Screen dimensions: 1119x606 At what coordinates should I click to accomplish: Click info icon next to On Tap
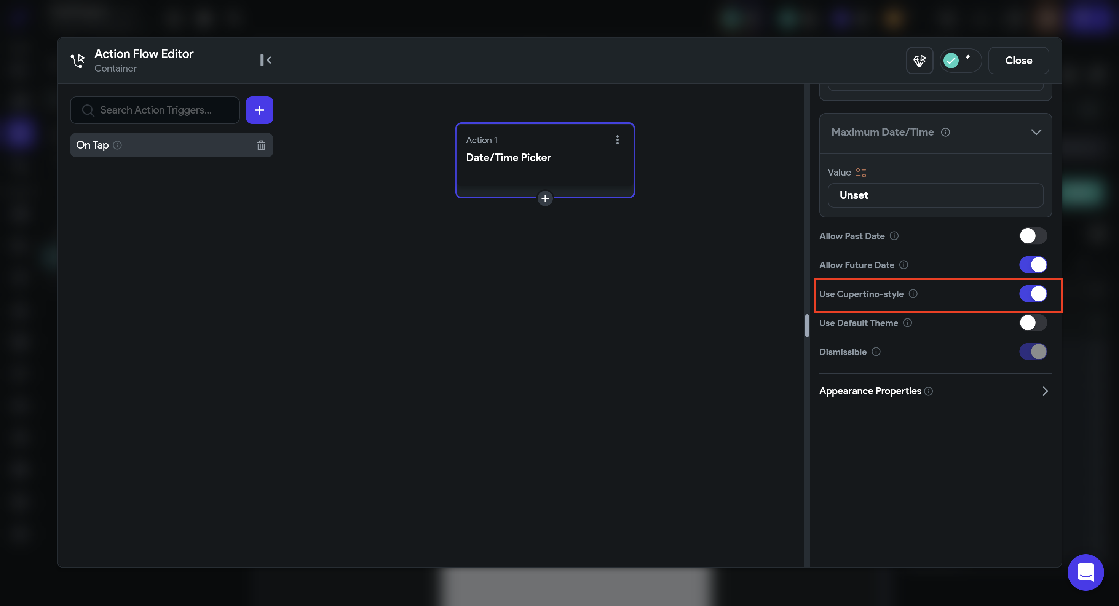click(117, 145)
